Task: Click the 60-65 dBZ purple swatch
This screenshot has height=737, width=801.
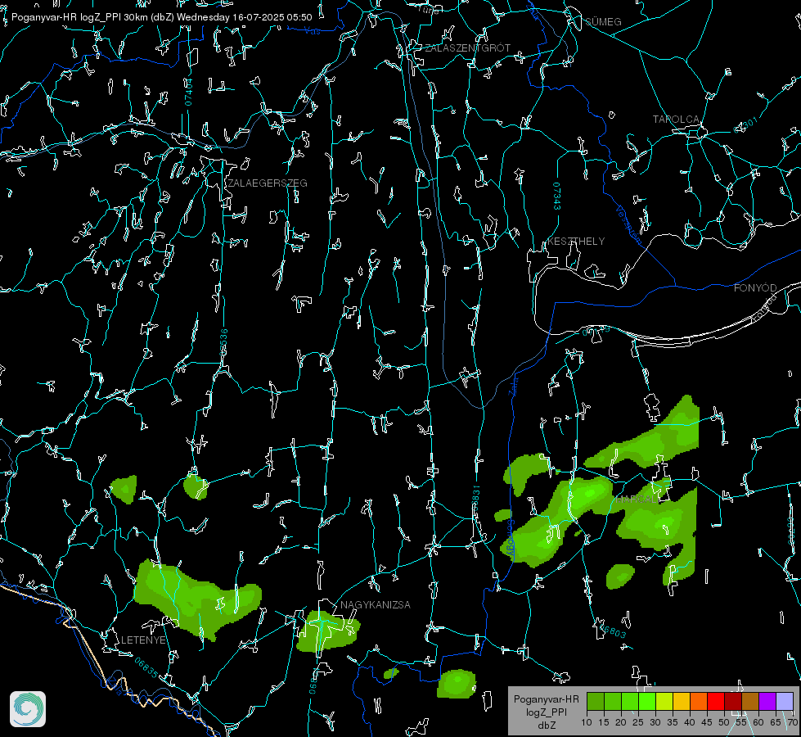Action: pos(767,701)
